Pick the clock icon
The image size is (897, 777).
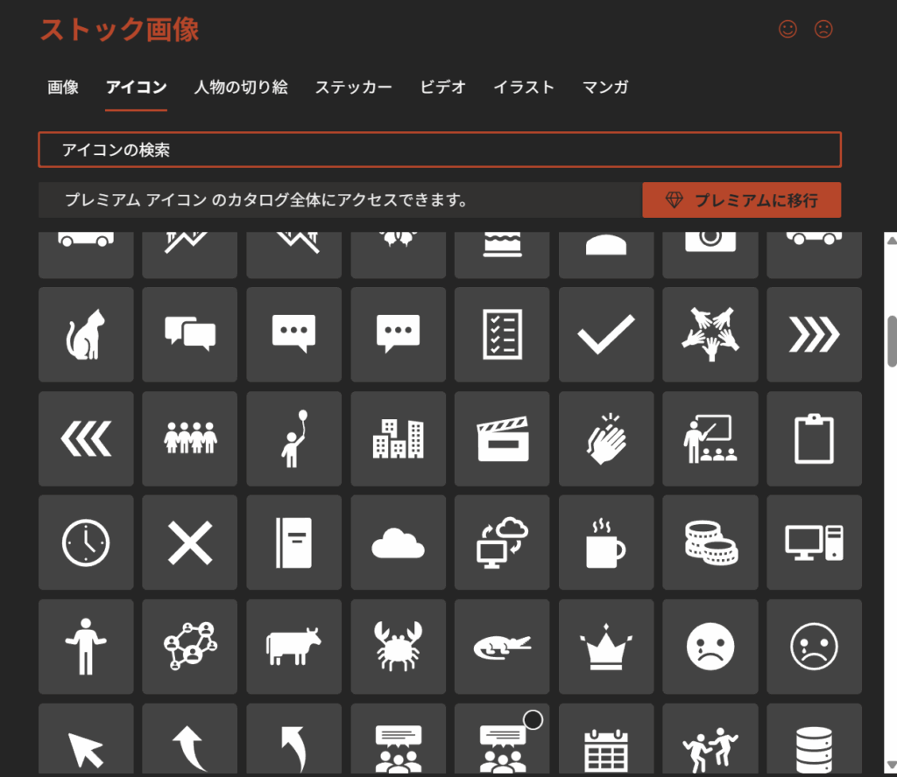click(86, 542)
